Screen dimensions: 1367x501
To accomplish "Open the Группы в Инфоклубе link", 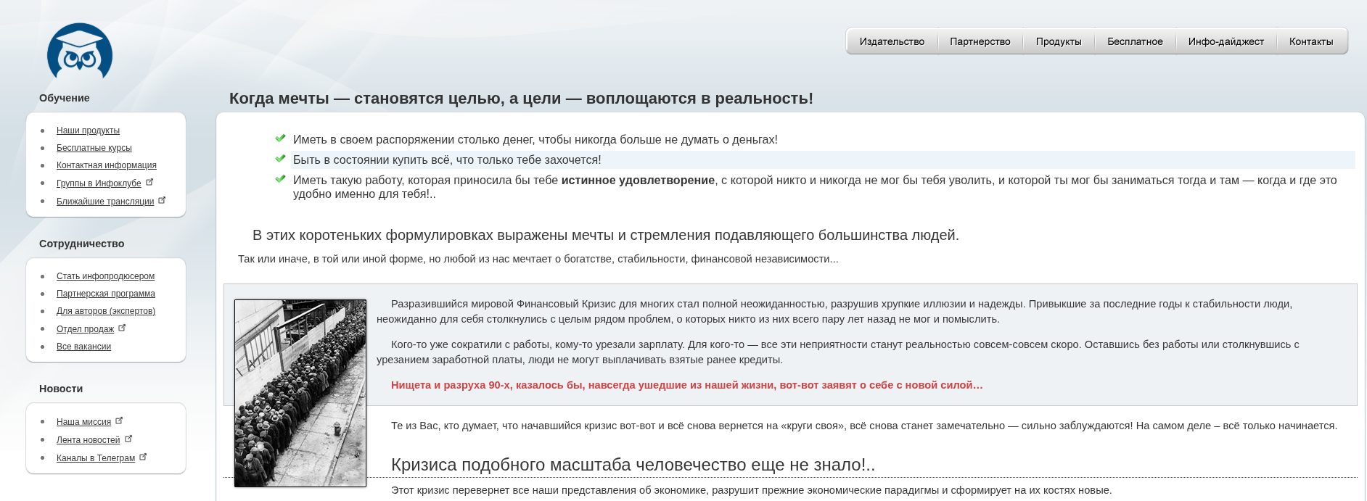I will point(99,183).
